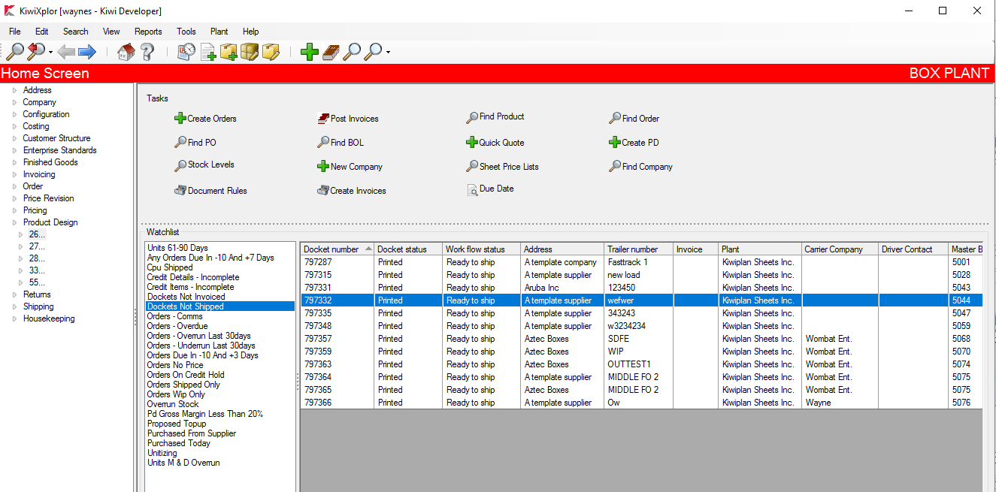
Task: Click the last magnifier toolbar icon
Action: (373, 52)
